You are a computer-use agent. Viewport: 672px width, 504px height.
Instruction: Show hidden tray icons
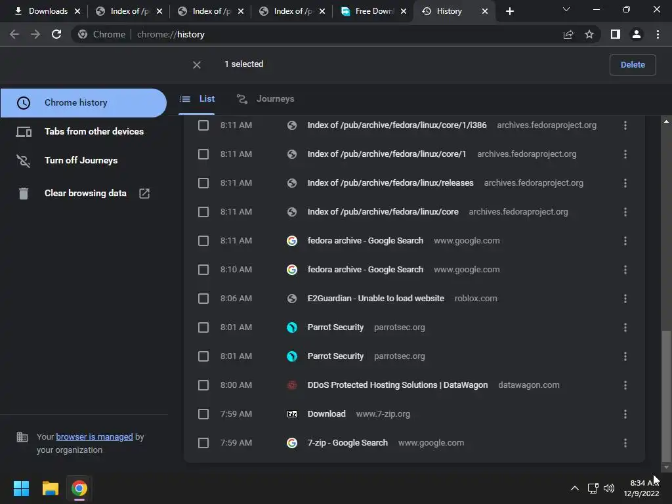point(575,488)
